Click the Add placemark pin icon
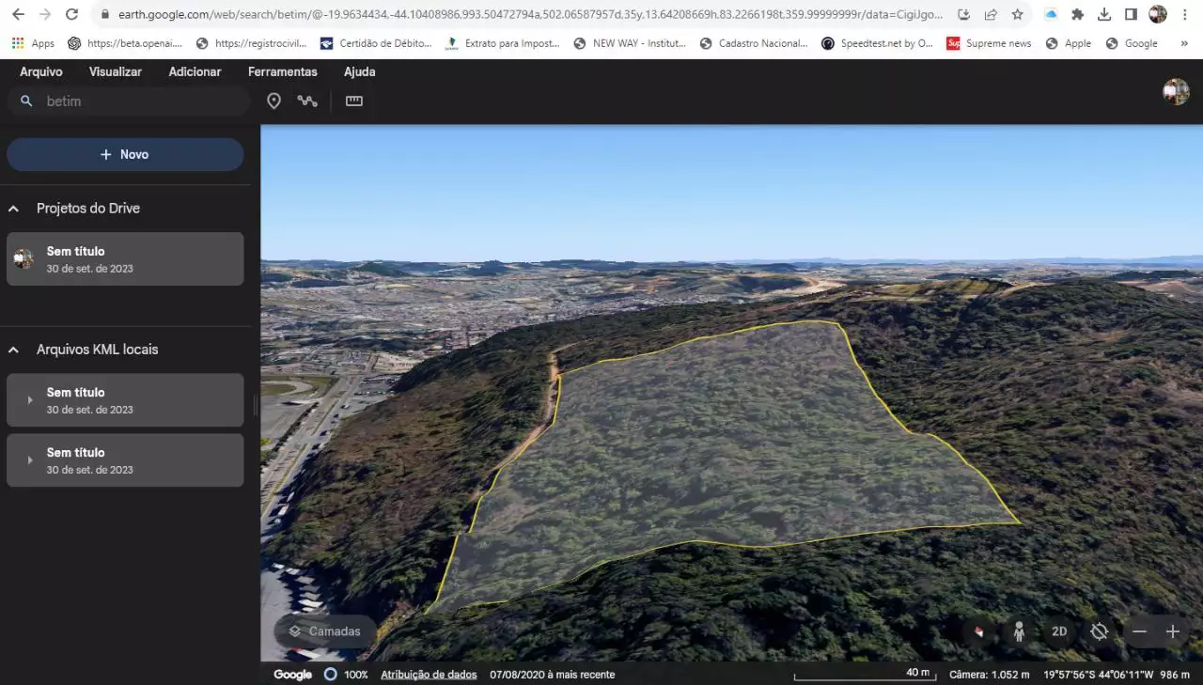1203x685 pixels. [x=273, y=101]
